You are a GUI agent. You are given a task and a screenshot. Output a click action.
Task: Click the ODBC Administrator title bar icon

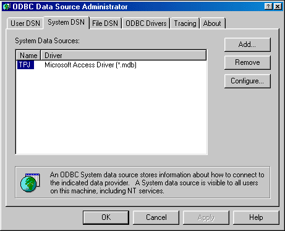pyautogui.click(x=7, y=7)
